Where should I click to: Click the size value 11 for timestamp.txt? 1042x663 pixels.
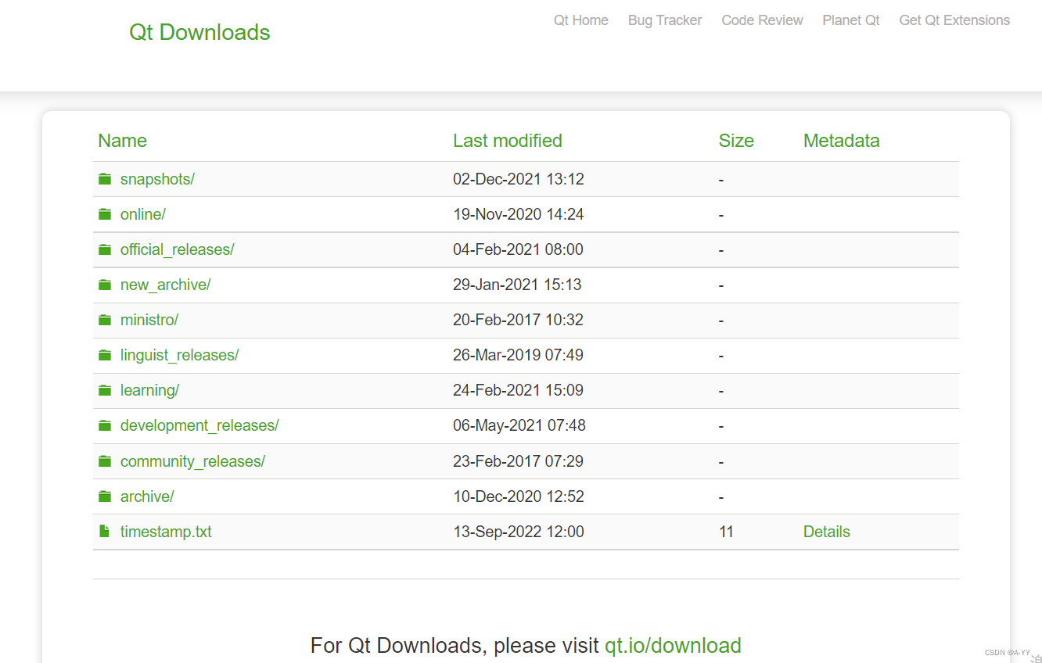click(726, 532)
